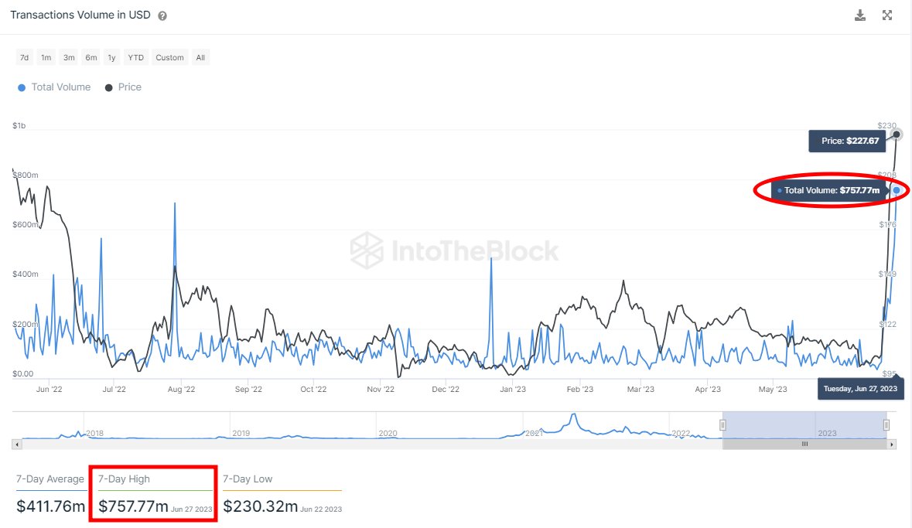Select the All time range
The width and height of the screenshot is (912, 528).
pos(200,56)
